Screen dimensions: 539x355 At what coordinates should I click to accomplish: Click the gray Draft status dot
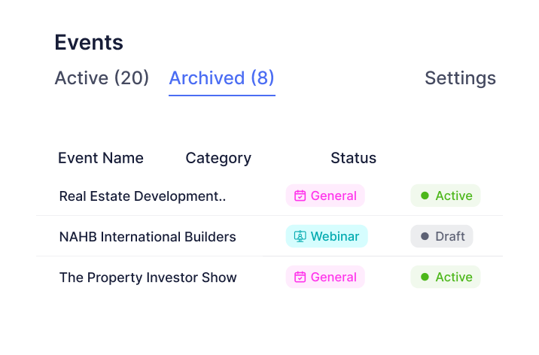425,237
